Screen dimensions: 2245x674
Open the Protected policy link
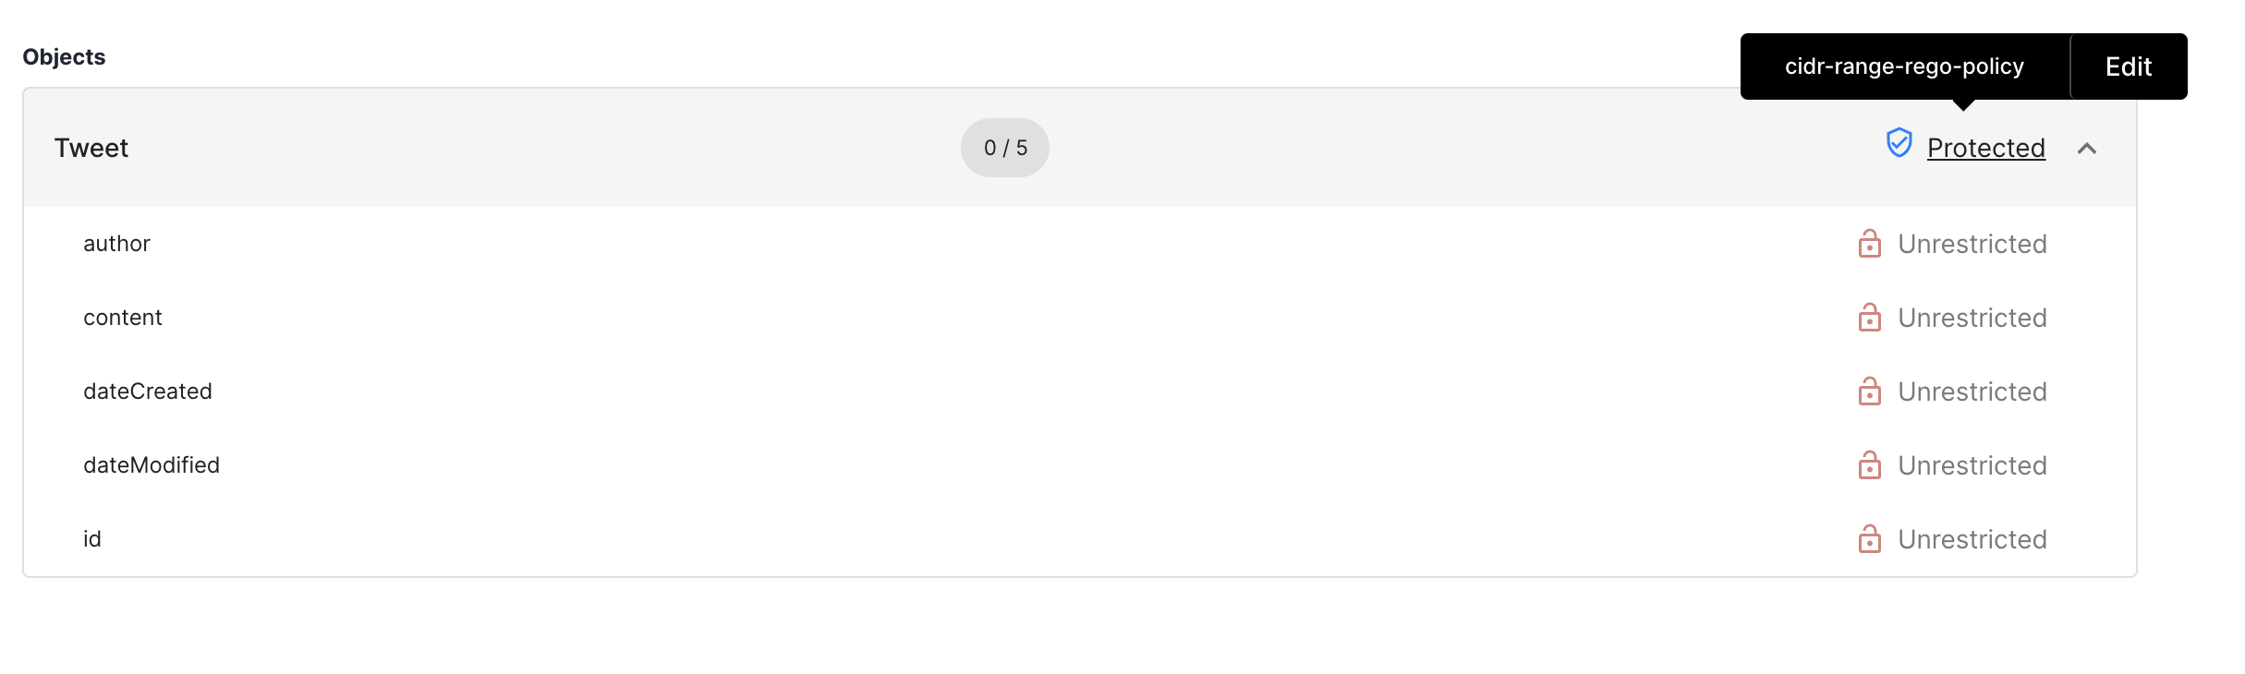[1985, 148]
